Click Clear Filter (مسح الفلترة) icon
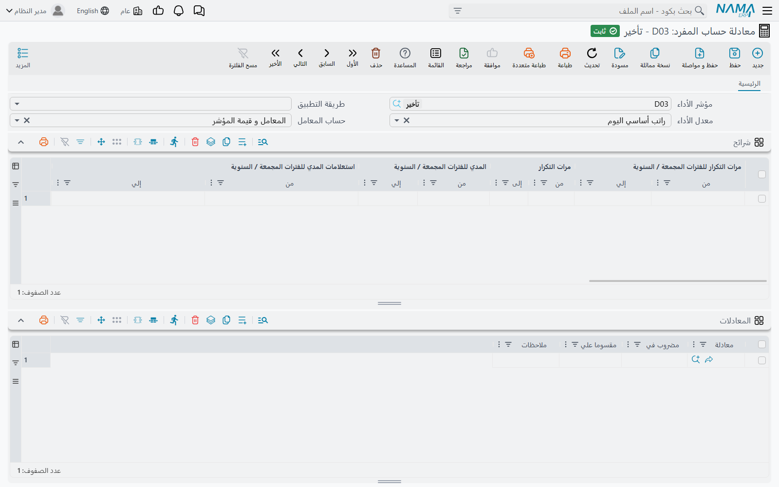The image size is (779, 487). pyautogui.click(x=243, y=53)
